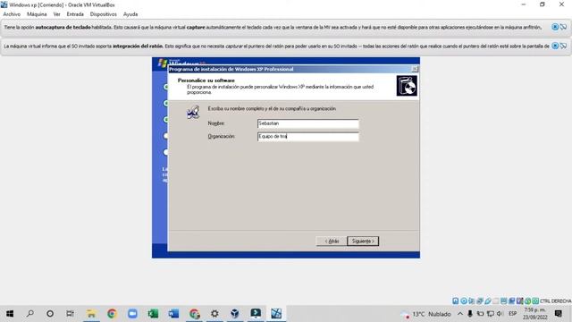Viewport: 572px width, 322px height.
Task: Dismiss the integración del ratón notification
Action: 555,46
